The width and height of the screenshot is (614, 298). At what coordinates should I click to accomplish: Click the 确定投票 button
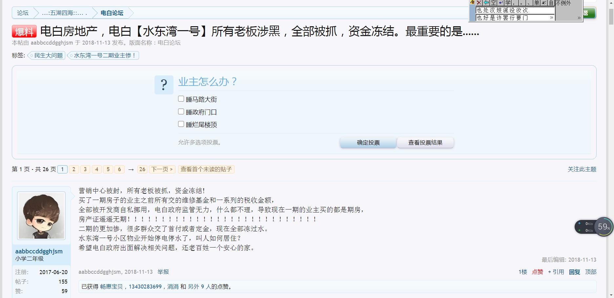click(368, 143)
